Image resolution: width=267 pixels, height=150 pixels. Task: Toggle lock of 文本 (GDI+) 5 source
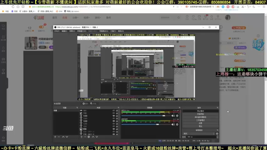click(117, 134)
